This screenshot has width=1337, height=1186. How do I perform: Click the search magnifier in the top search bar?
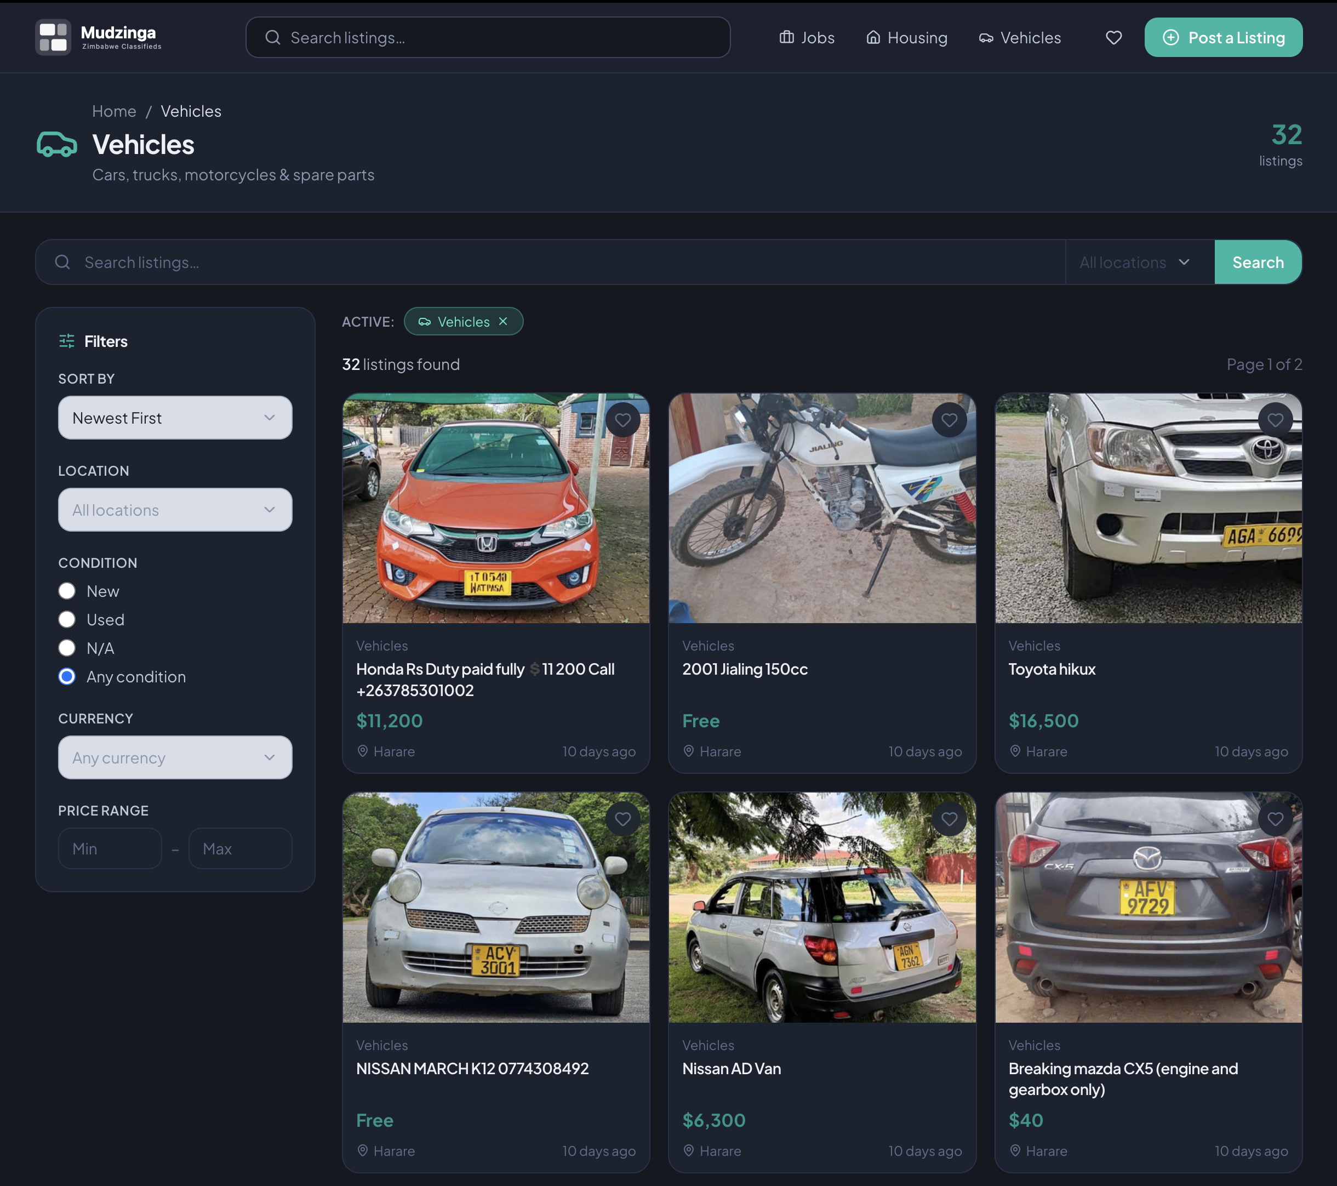[x=273, y=37]
